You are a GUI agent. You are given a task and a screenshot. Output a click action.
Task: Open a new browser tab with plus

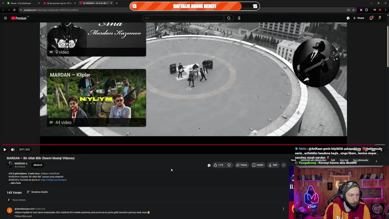(x=117, y=3)
